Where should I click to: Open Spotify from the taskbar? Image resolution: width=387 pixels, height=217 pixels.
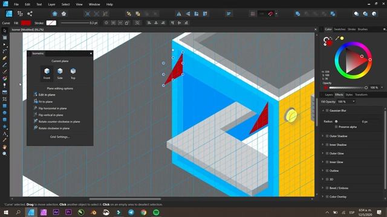tap(156, 212)
